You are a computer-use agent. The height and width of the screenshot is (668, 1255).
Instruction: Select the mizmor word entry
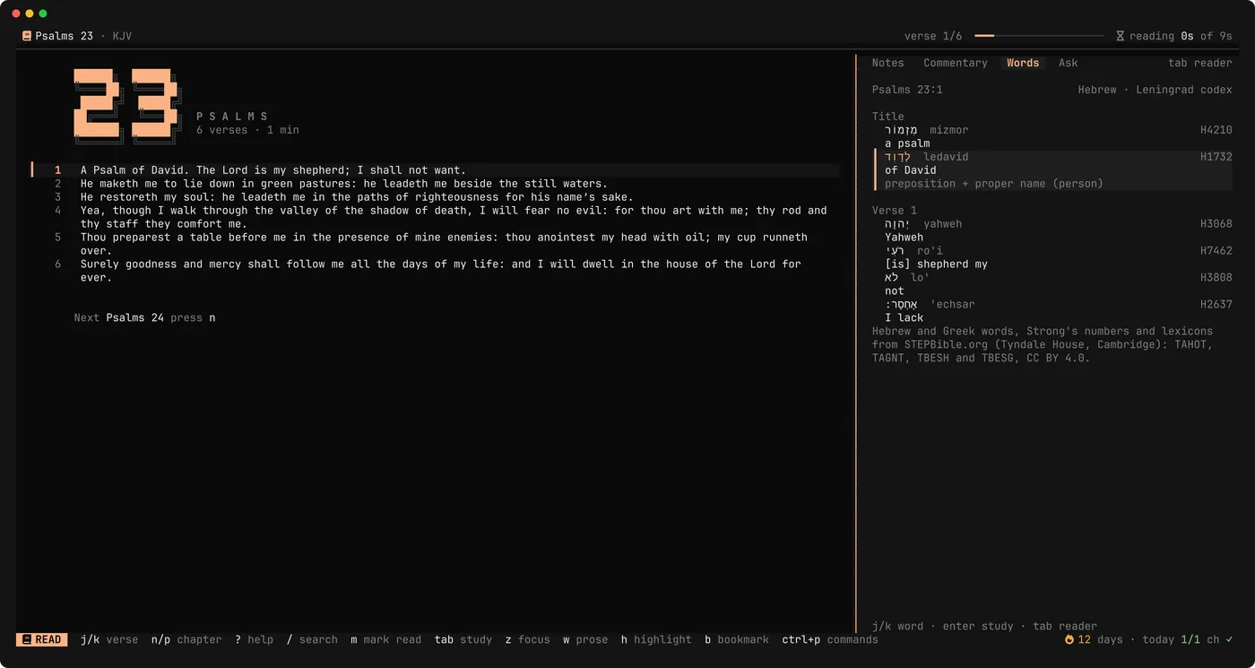tap(1052, 136)
